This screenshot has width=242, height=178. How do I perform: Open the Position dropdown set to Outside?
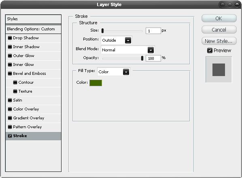(117, 40)
